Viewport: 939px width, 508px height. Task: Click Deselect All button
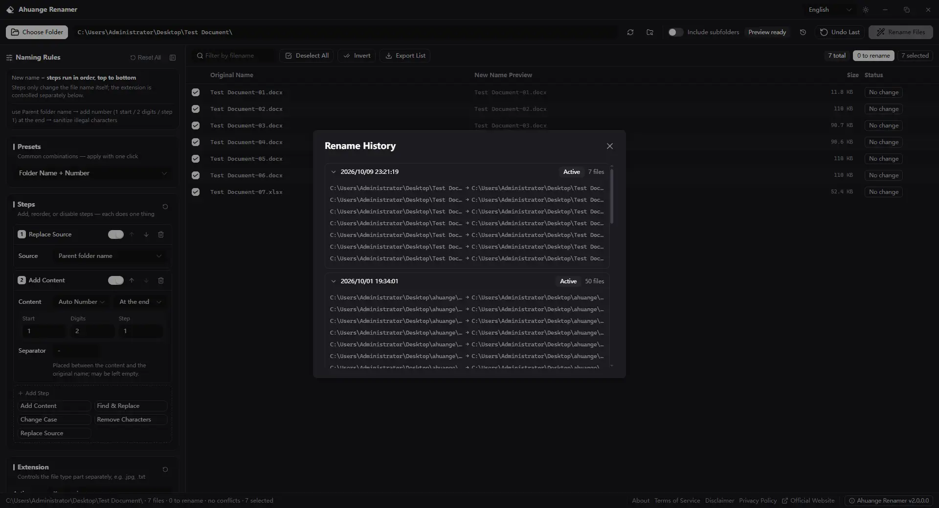pyautogui.click(x=307, y=56)
